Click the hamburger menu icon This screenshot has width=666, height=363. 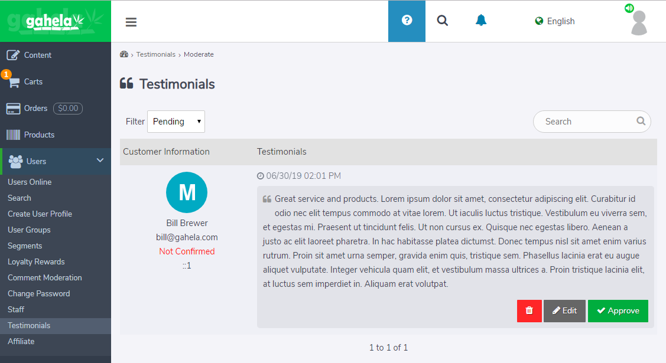[131, 22]
